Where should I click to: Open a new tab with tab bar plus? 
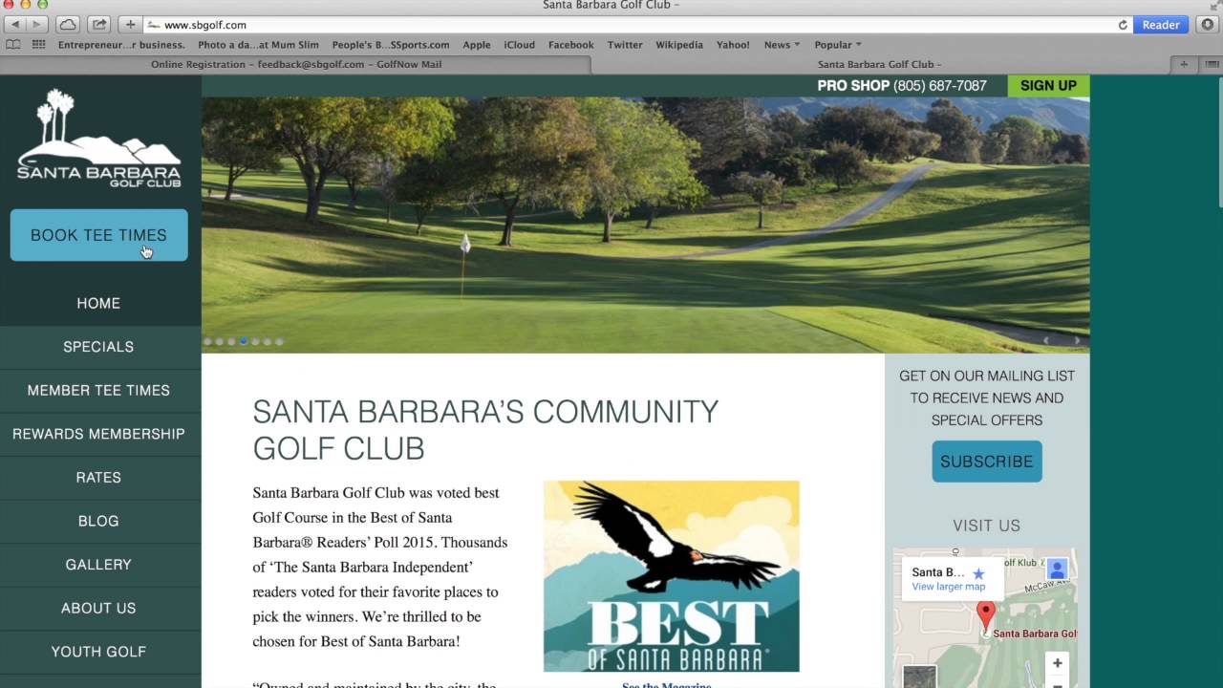pos(1184,64)
